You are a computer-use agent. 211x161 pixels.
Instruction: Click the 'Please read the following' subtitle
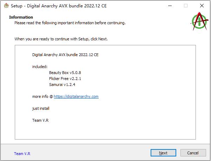coord(70,23)
